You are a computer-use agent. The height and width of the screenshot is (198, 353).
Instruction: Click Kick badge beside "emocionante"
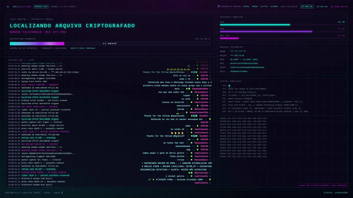[x=198, y=106]
